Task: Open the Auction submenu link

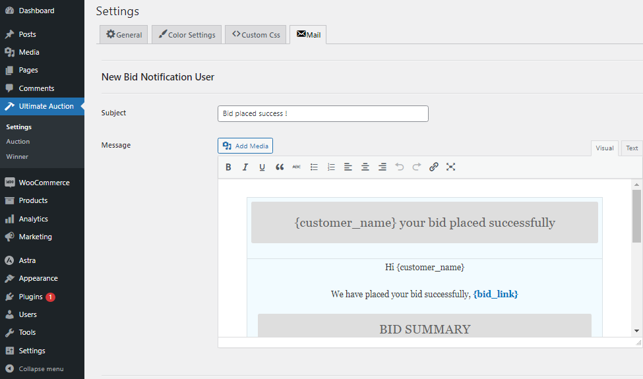Action: coord(18,141)
